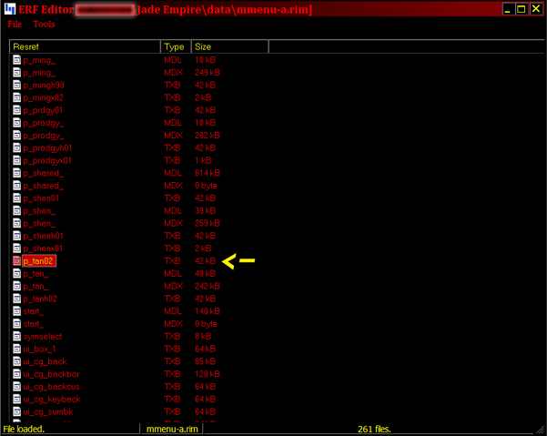547x436 pixels.
Task: Click file icon of ui_cg_backcus row
Action: click(16, 387)
